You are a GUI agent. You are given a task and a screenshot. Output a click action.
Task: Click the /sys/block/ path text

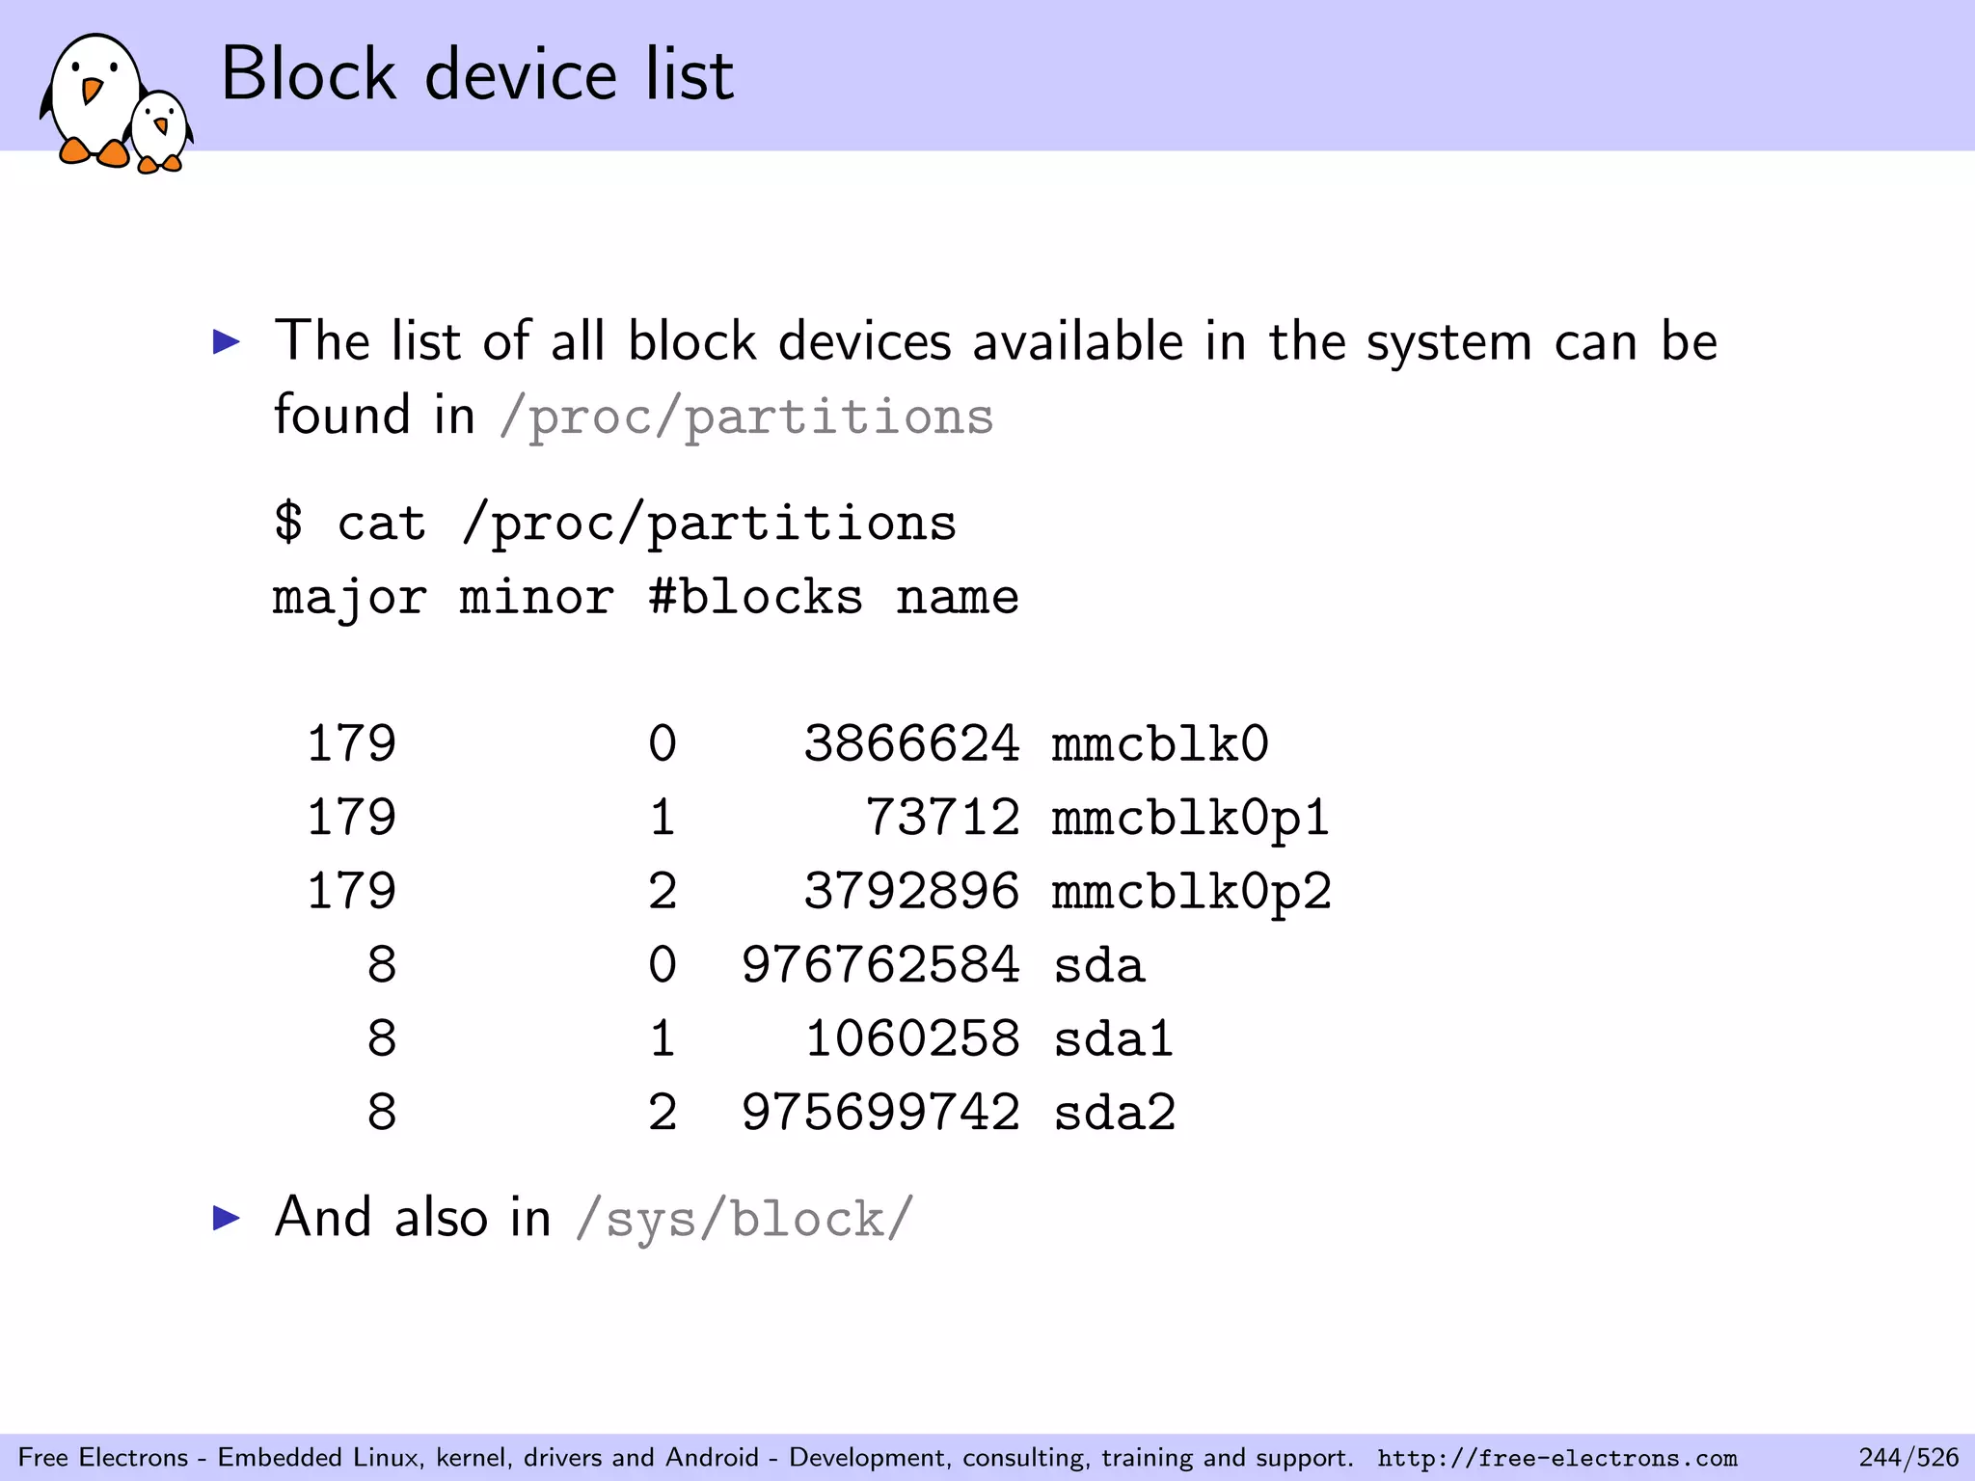click(x=744, y=1219)
